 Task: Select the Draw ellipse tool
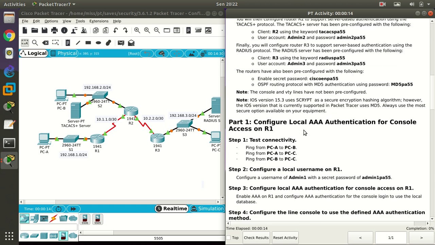point(98,43)
